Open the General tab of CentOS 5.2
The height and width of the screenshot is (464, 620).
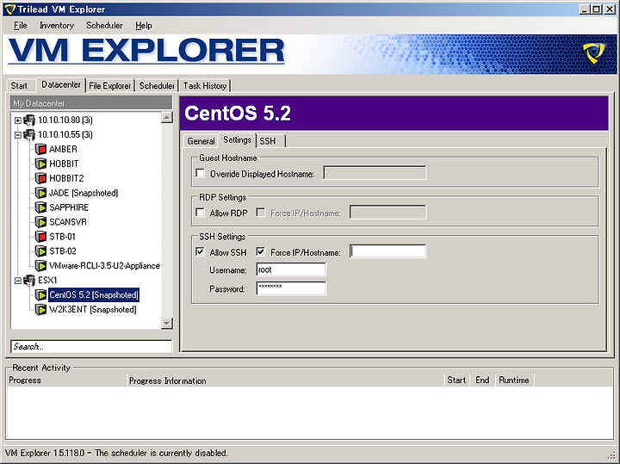pos(201,141)
